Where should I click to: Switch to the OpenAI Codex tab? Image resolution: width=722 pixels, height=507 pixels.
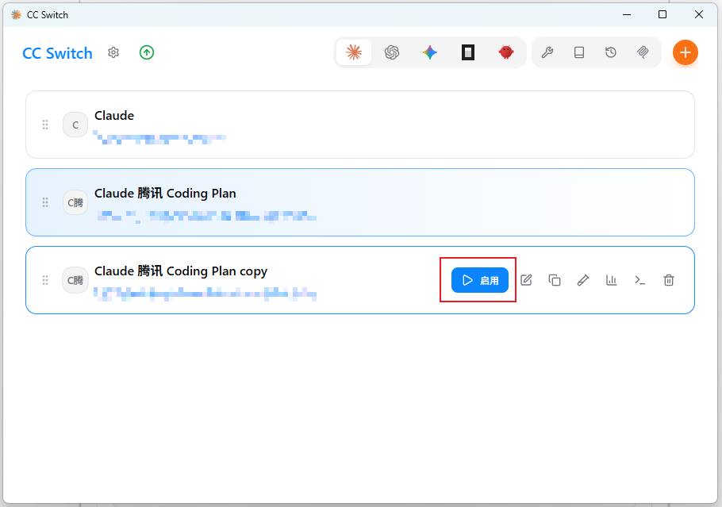point(392,52)
